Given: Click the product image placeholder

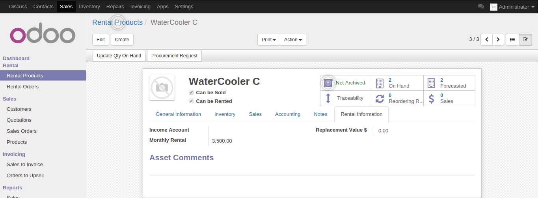Looking at the screenshot, I should tap(162, 88).
